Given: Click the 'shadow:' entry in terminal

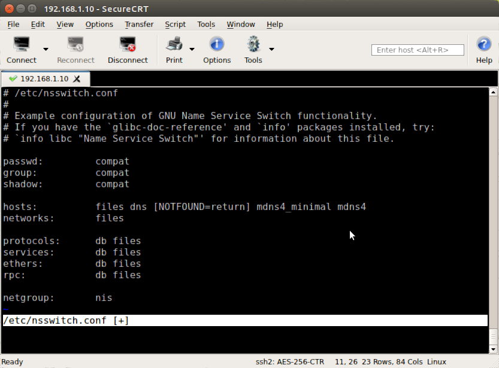Looking at the screenshot, I should [x=23, y=184].
